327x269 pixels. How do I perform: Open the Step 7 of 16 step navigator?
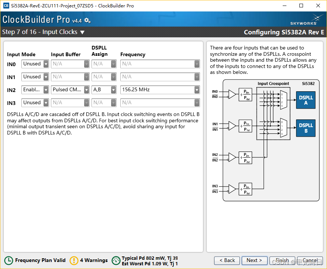82,32
